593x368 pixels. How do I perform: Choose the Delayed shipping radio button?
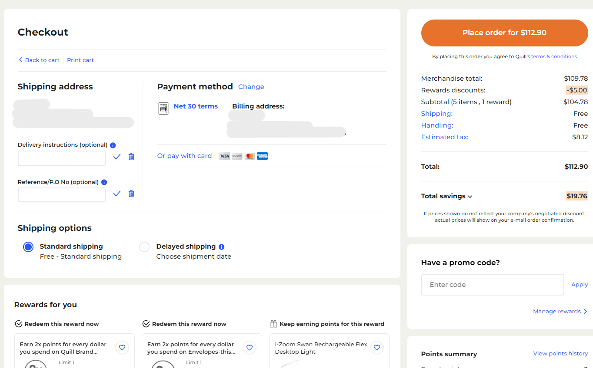[144, 247]
